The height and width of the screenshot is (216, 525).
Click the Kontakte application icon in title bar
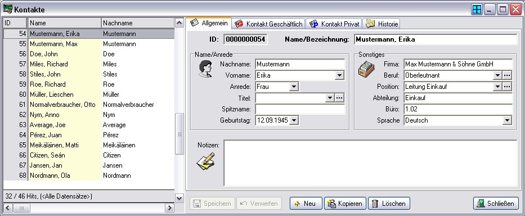(x=7, y=10)
